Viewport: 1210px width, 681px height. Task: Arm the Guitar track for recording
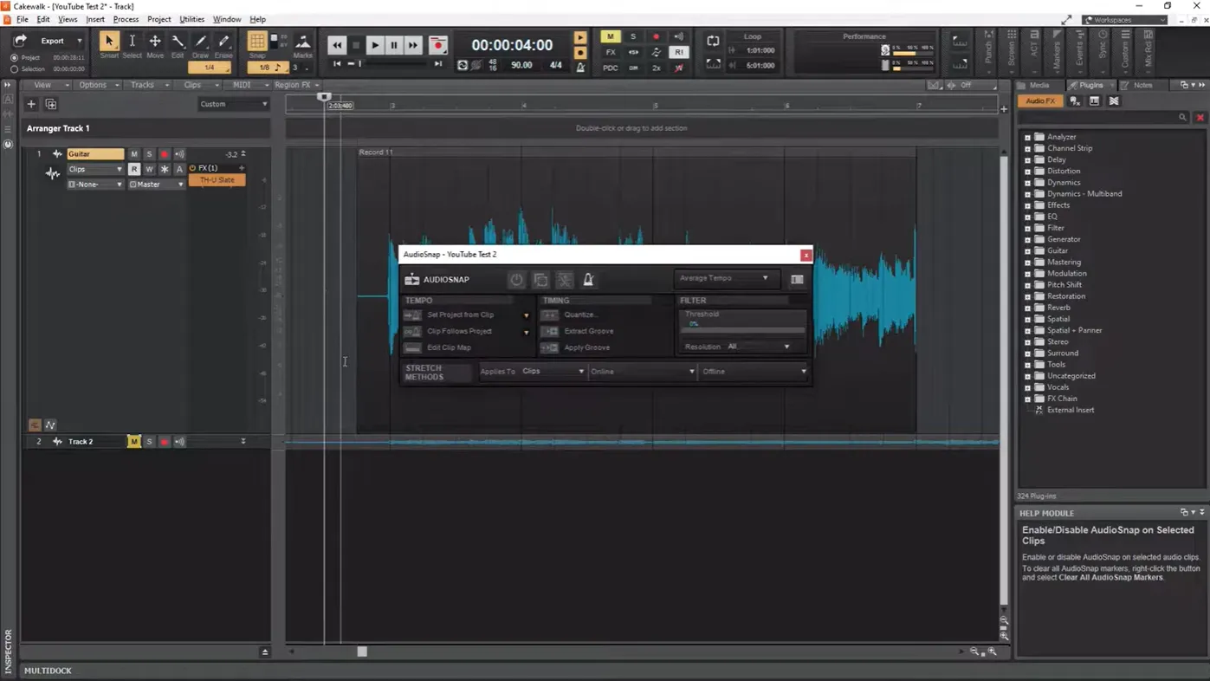(x=164, y=154)
